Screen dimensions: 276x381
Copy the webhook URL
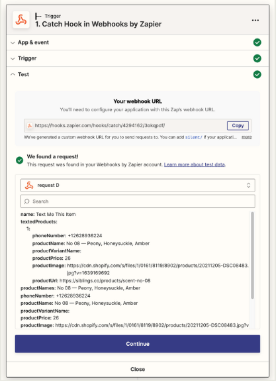tap(238, 126)
